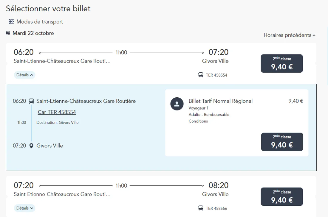Select the 9,40 € fare for 06:20 departure
Viewport: 328px width, 217px height.
coord(282,63)
